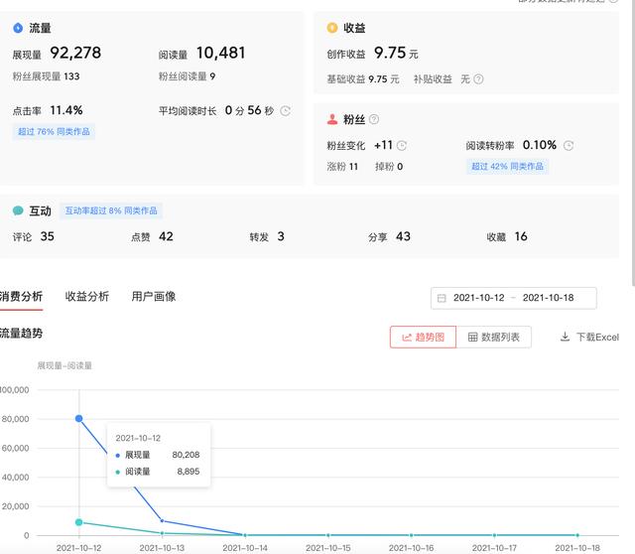This screenshot has height=554, width=635.
Task: Click the clock icon beside 平均阅读时长
Action: point(285,110)
